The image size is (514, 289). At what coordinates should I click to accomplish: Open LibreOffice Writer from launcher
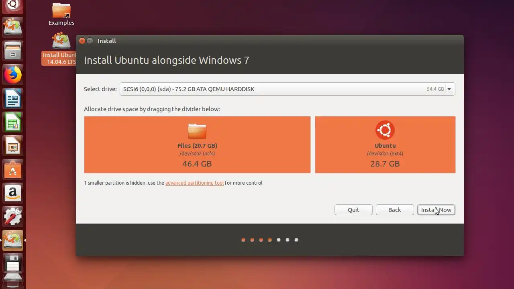coord(13,99)
